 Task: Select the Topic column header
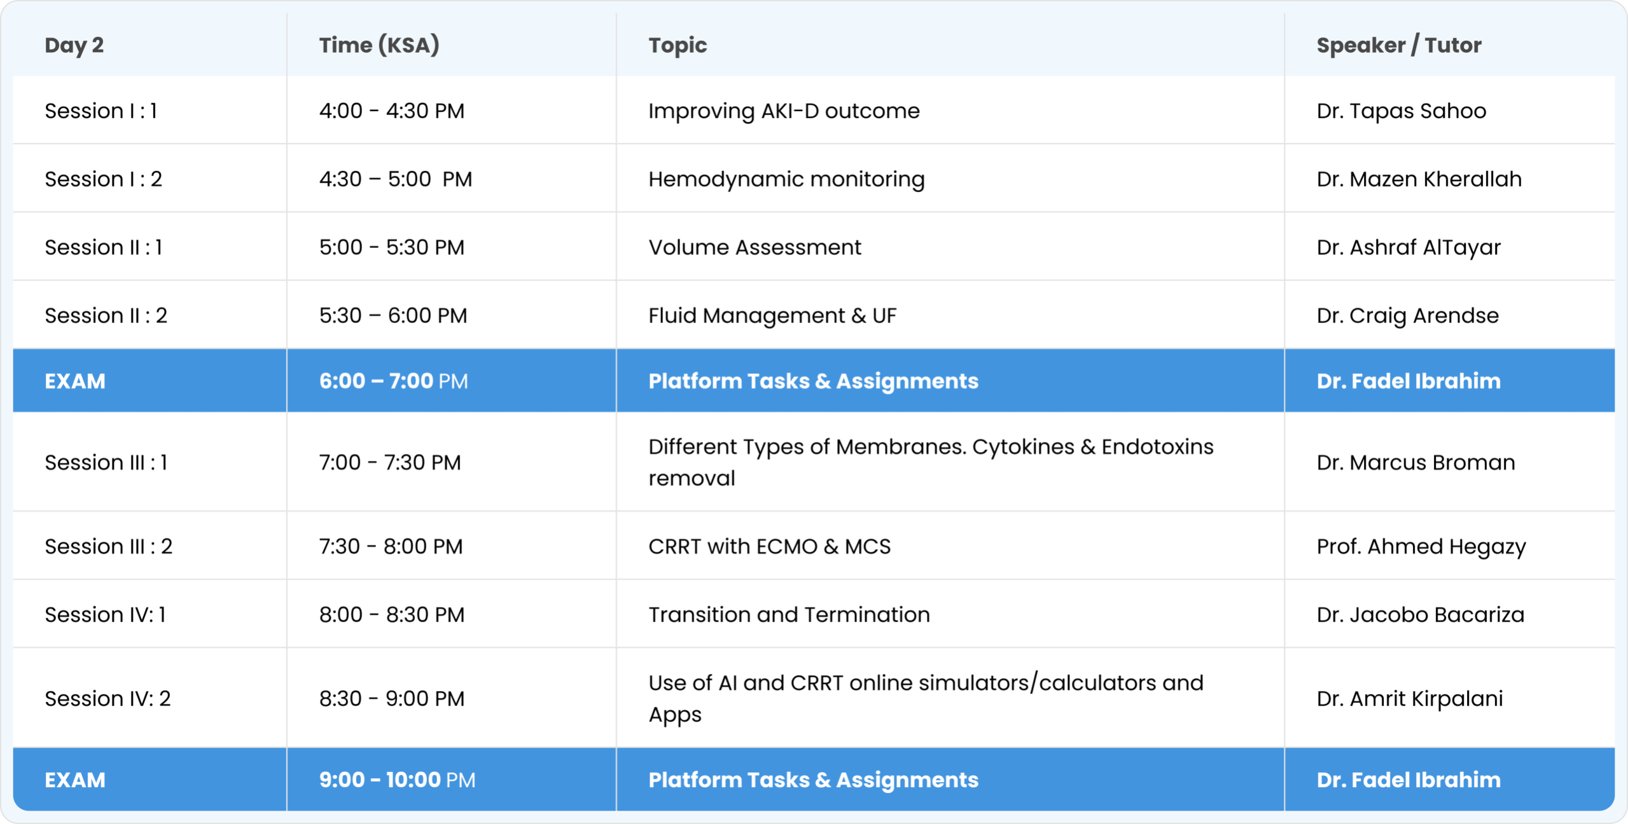678,45
